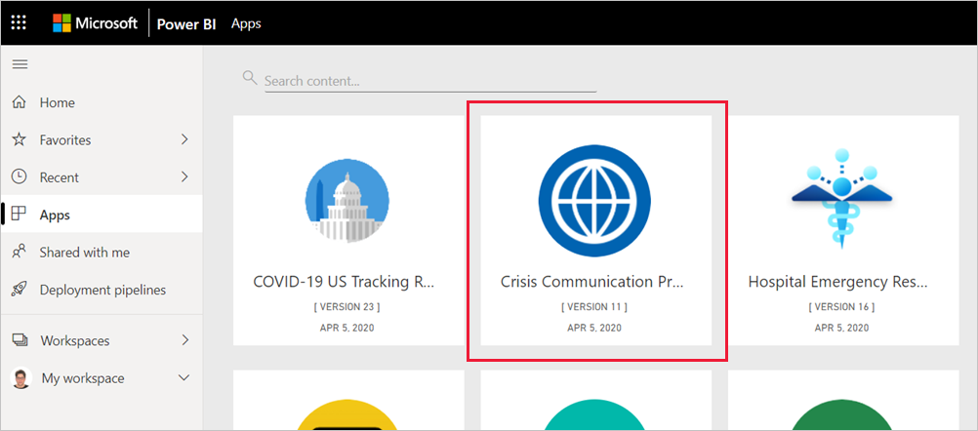
Task: Click the Hospital Emergency Res... title
Action: [838, 282]
